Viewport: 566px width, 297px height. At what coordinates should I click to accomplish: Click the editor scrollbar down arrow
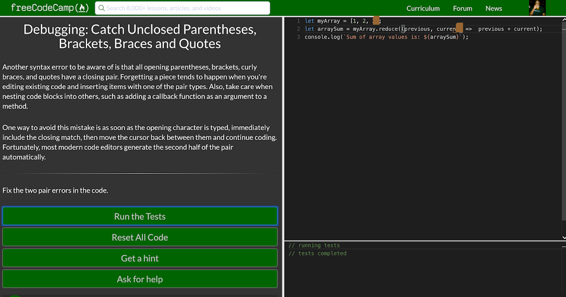(x=562, y=236)
